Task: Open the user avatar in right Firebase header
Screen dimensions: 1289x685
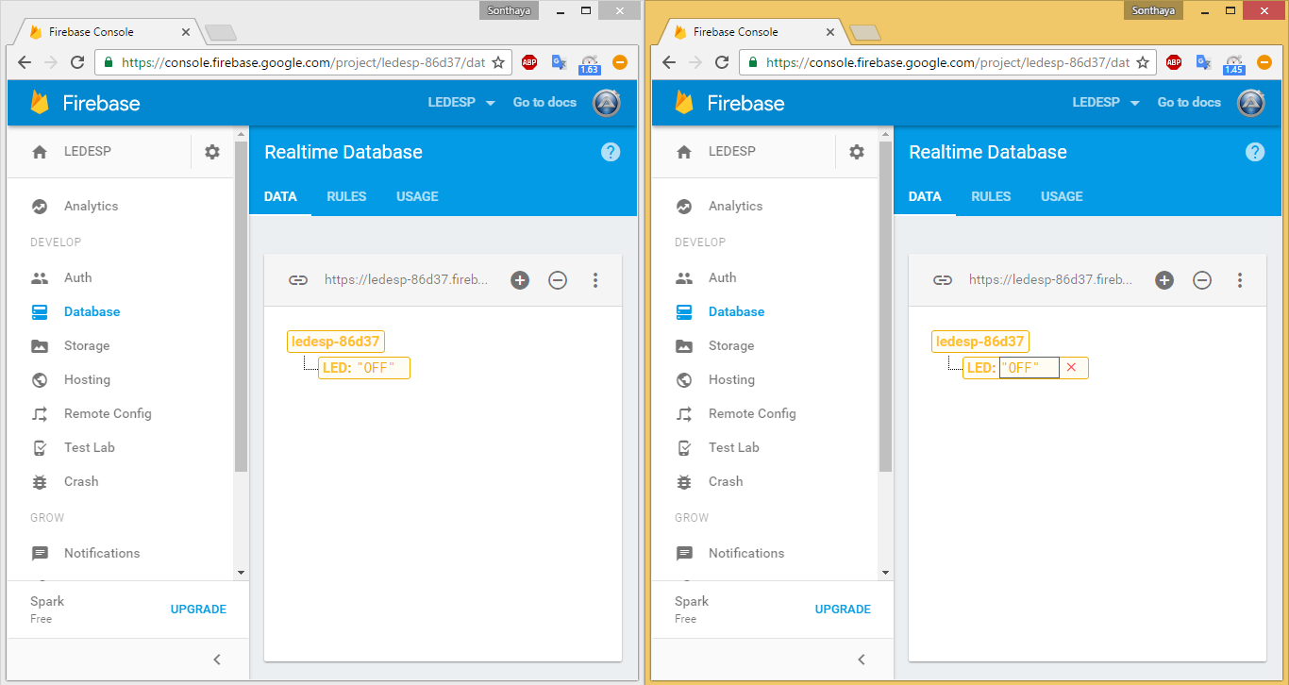Action: [1250, 103]
